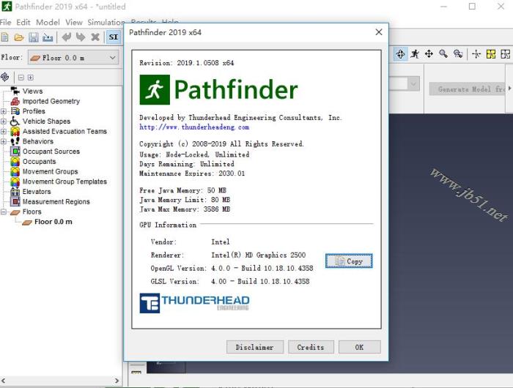Viewport: 513px width, 388px height.
Task: Click the Pathfinder logo in the dialog
Action: (x=218, y=89)
